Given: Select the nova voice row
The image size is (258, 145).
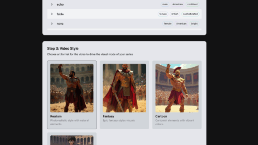Looking at the screenshot, I should 125,24.
